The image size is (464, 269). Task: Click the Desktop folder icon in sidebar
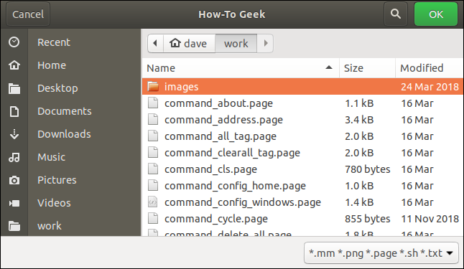pyautogui.click(x=14, y=88)
